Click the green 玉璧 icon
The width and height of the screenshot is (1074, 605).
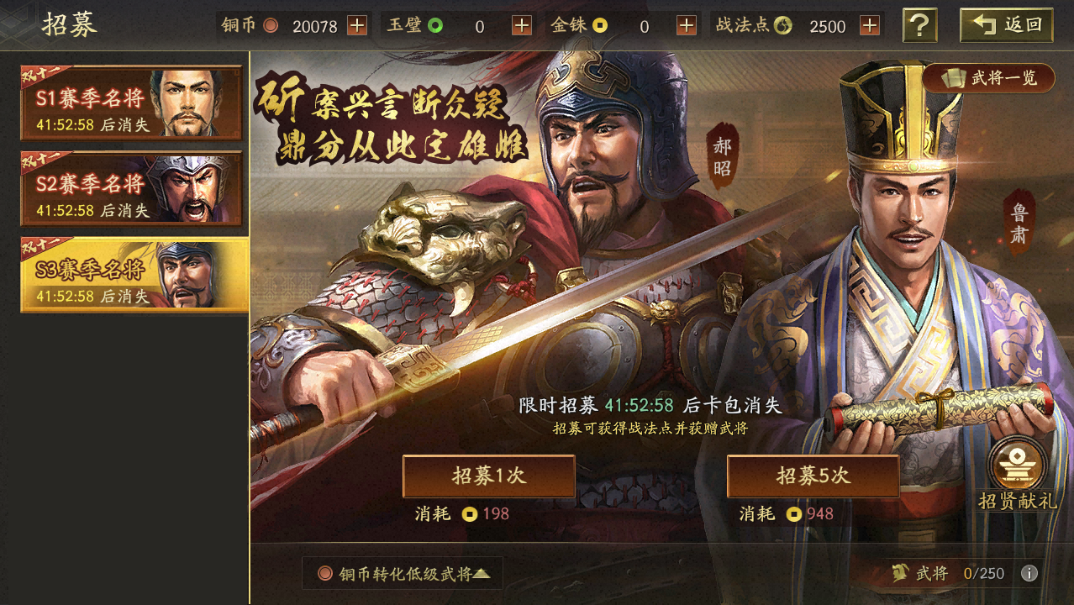(435, 26)
